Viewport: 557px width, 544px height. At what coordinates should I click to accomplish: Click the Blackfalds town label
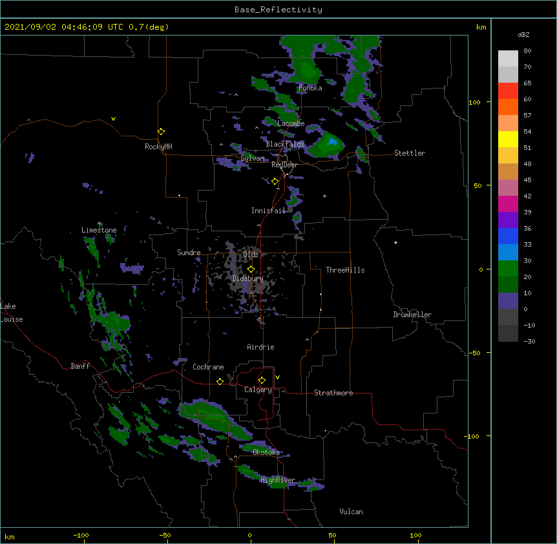[285, 144]
